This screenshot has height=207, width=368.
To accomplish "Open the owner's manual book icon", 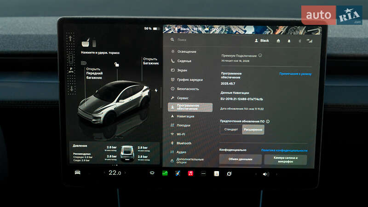I will pos(216,174).
